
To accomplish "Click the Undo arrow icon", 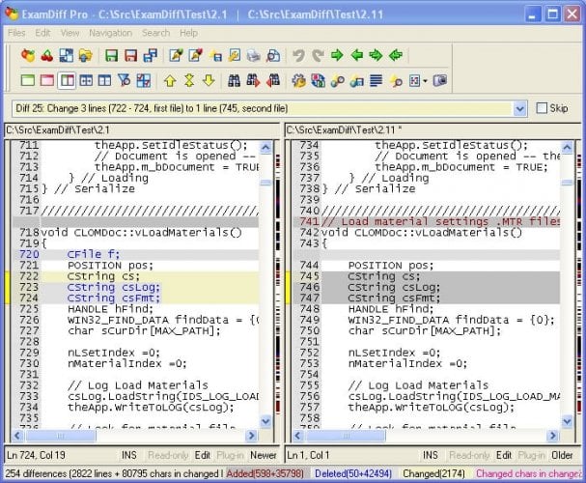I will (x=297, y=56).
